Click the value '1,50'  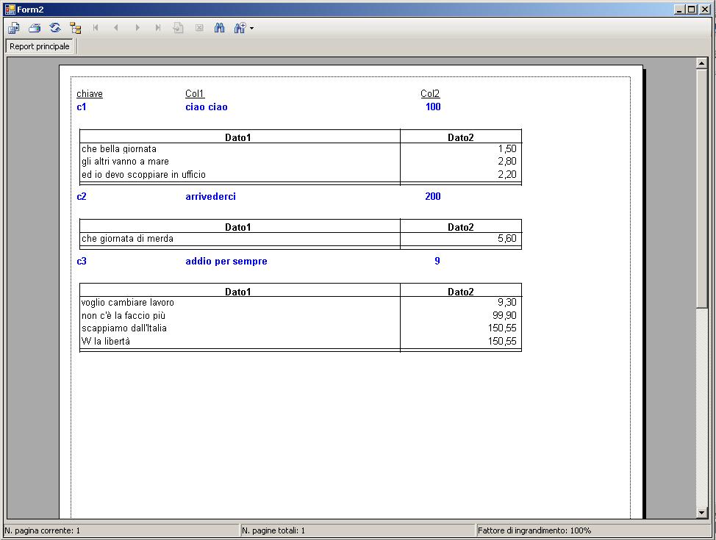(x=507, y=149)
